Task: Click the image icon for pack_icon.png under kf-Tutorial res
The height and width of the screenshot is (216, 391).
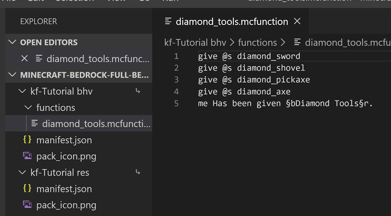Action: point(27,204)
